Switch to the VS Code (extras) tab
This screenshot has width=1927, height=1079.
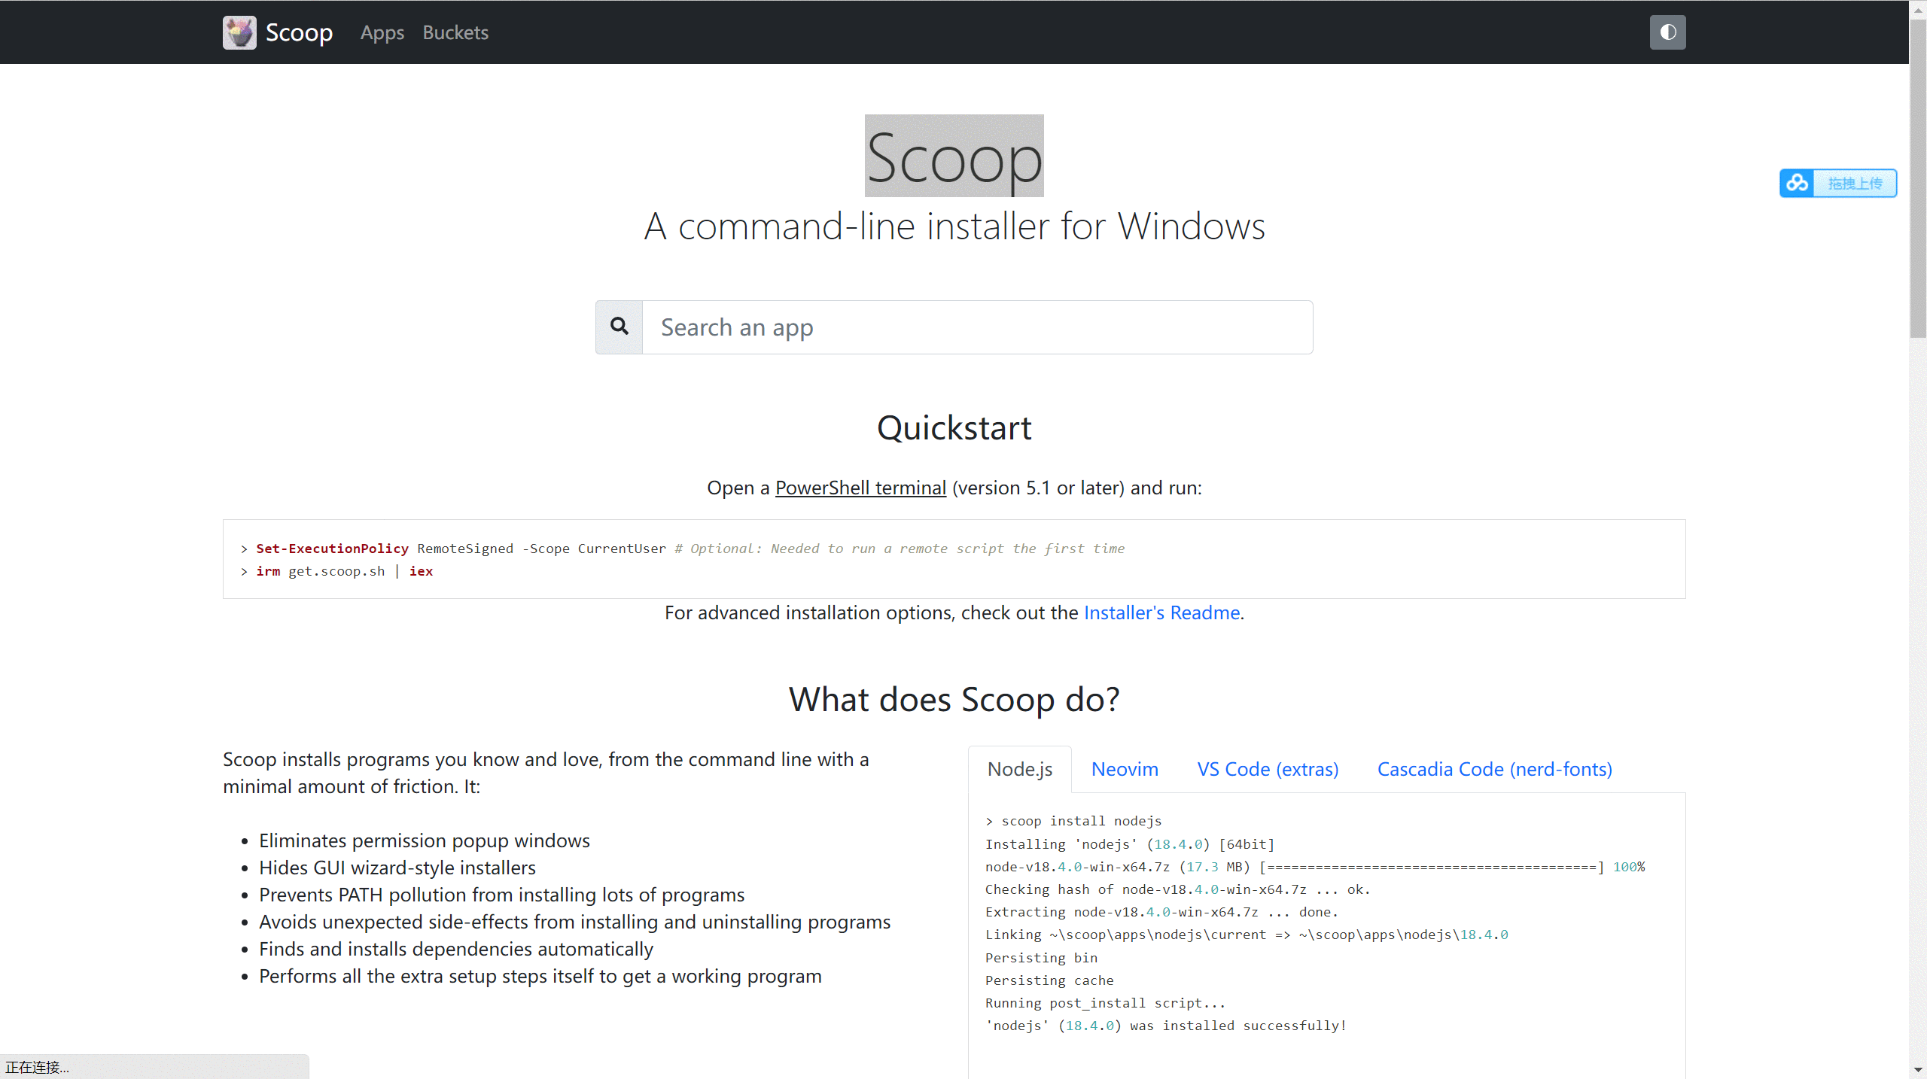[x=1268, y=769]
